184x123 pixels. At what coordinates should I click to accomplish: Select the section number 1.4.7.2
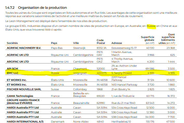tap(10, 7)
